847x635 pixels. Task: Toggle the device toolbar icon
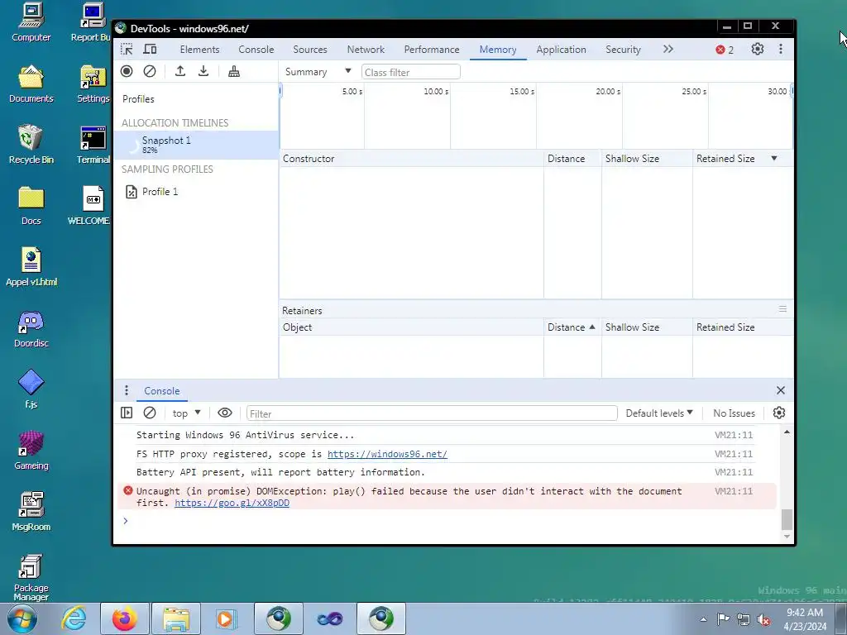pyautogui.click(x=150, y=49)
